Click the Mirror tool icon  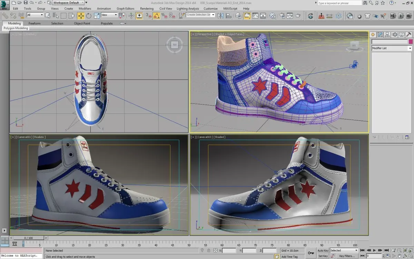click(x=220, y=16)
